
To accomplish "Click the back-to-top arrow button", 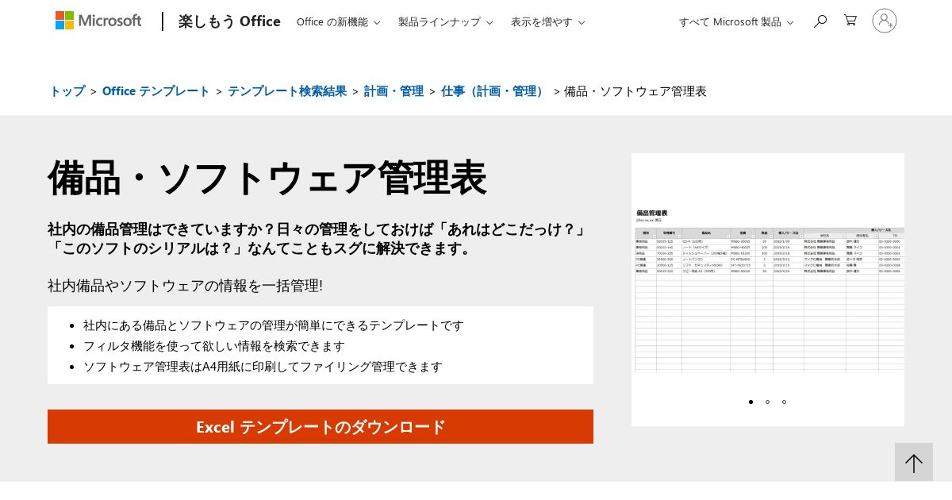I will [x=914, y=462].
